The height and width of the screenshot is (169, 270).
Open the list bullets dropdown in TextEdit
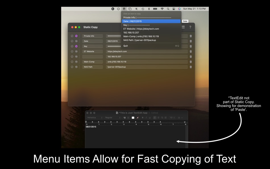click(x=180, y=118)
